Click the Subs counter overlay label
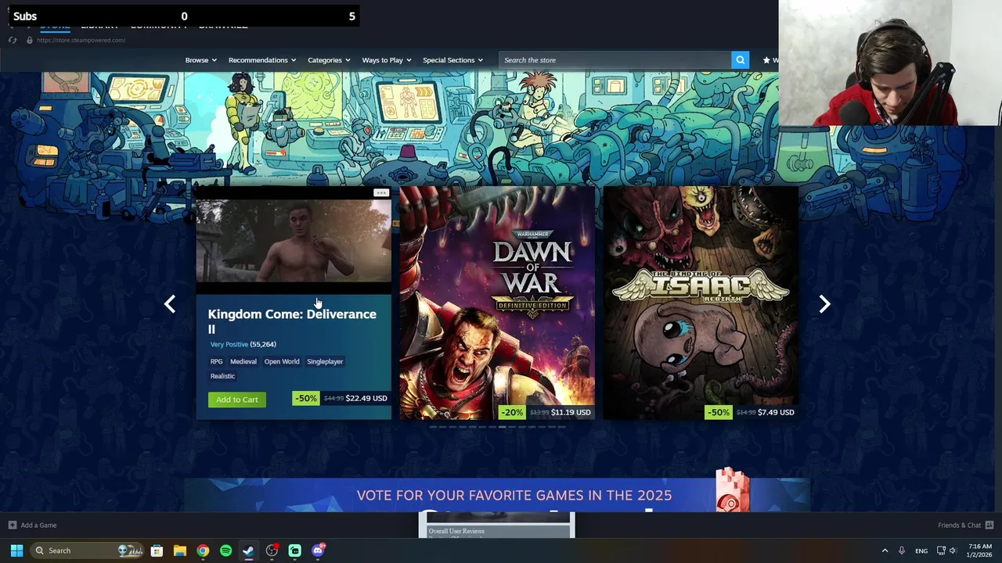Image resolution: width=1002 pixels, height=563 pixels. [x=25, y=16]
